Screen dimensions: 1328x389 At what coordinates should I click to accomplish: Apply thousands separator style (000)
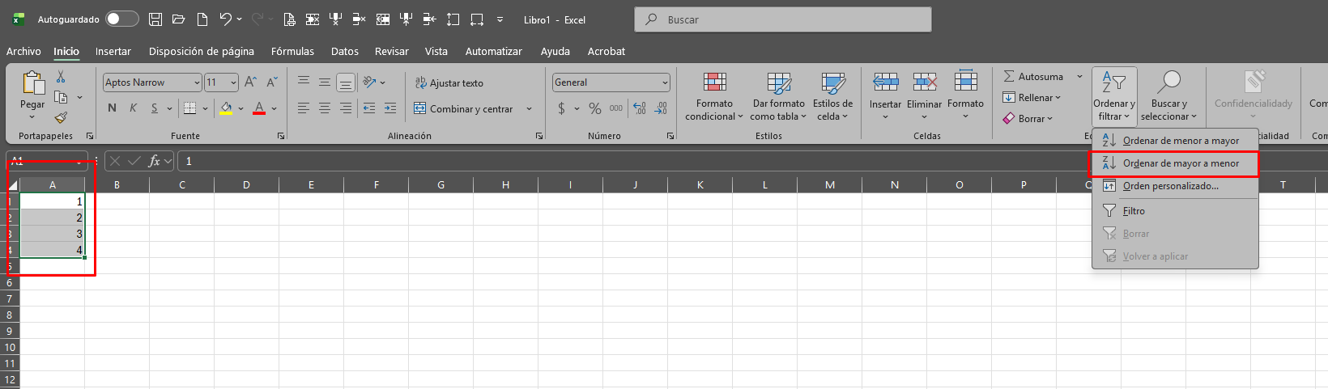[x=616, y=108]
